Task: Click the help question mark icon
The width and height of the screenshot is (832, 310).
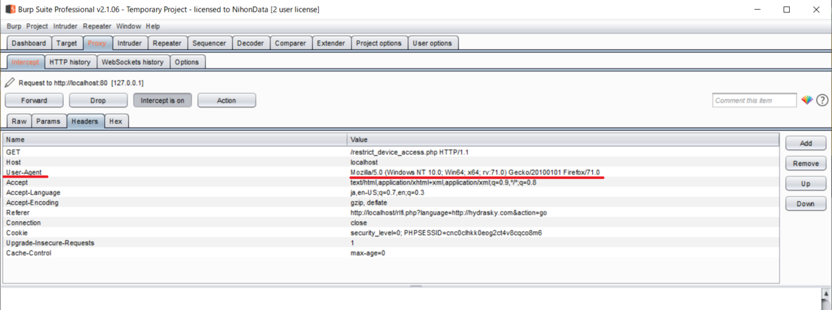Action: [822, 101]
